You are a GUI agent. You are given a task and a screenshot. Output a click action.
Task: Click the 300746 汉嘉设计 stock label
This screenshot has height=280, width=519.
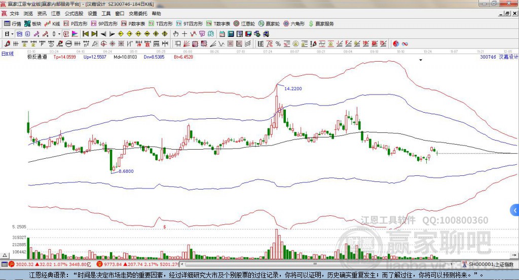[499, 57]
